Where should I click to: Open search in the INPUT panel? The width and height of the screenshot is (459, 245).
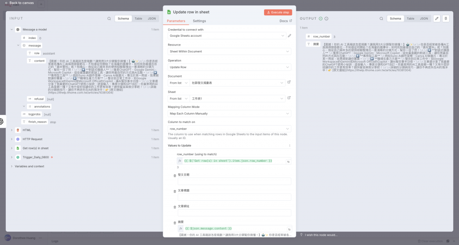(109, 18)
